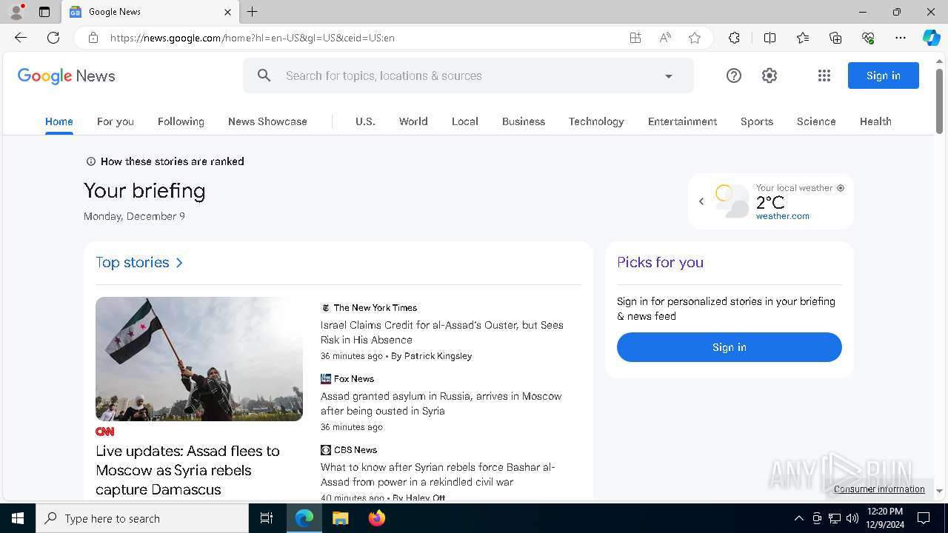Open browser profile icon
This screenshot has width=948, height=533.
point(16,12)
